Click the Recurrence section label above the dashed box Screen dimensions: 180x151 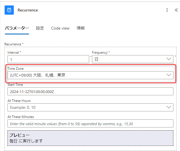click(x=13, y=44)
